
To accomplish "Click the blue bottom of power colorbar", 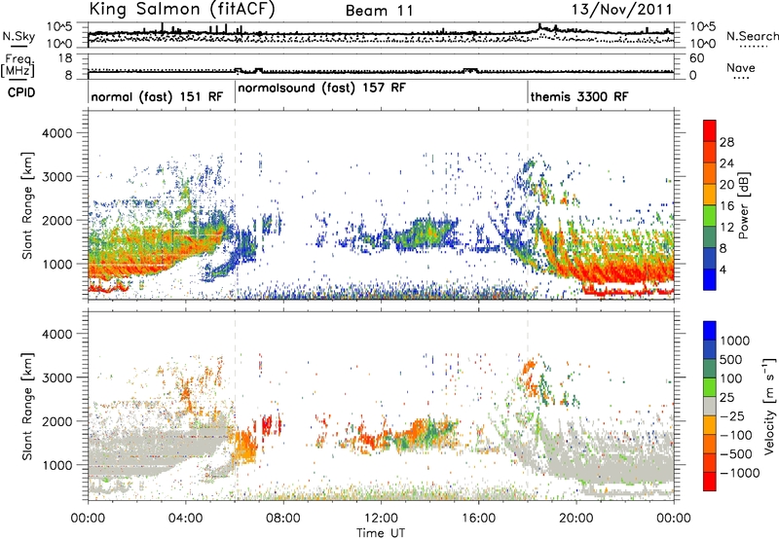I will [710, 279].
